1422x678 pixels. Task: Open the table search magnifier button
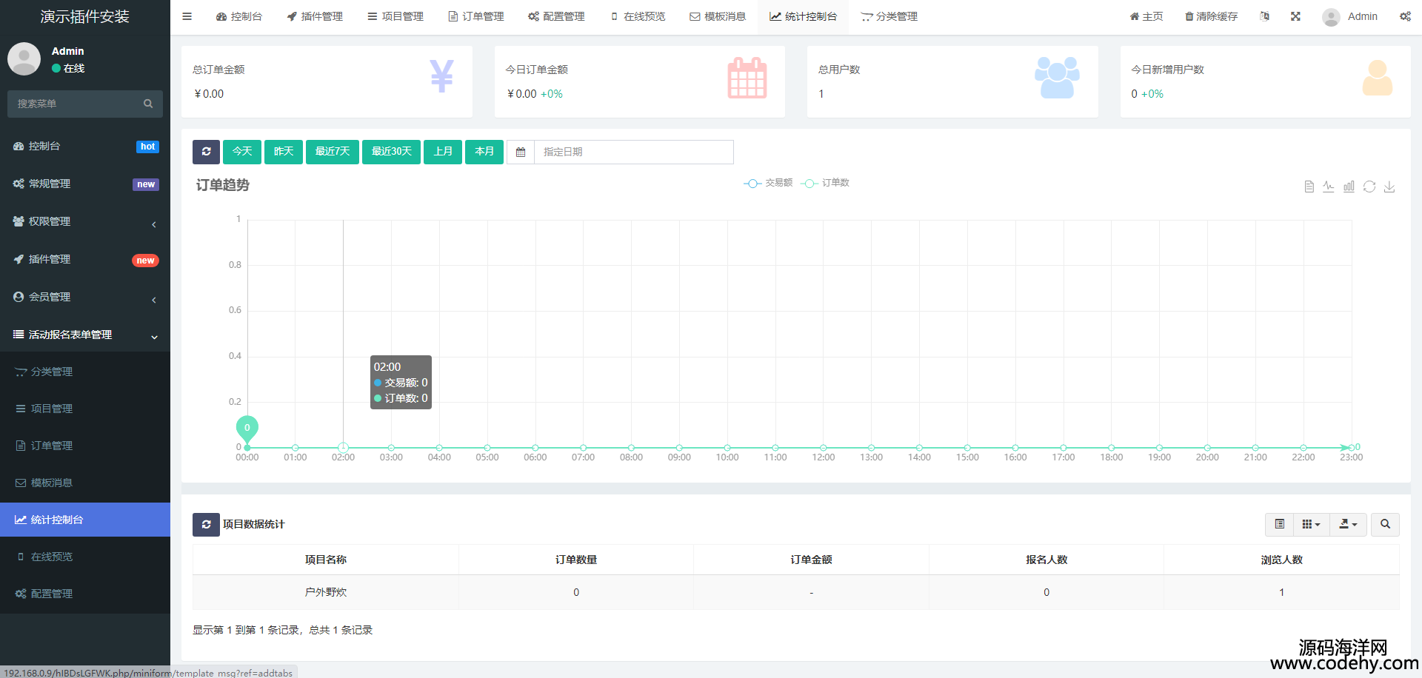[1385, 524]
